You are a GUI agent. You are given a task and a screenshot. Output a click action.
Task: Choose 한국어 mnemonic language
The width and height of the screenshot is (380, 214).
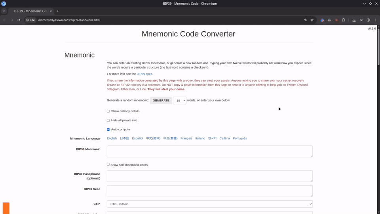[x=212, y=138]
